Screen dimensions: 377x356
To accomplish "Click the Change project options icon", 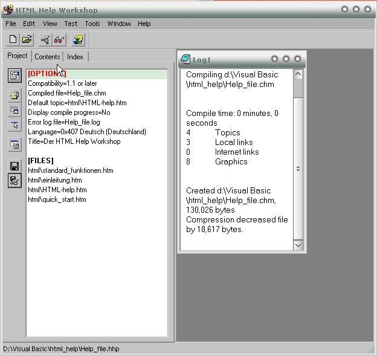I will coord(14,76).
